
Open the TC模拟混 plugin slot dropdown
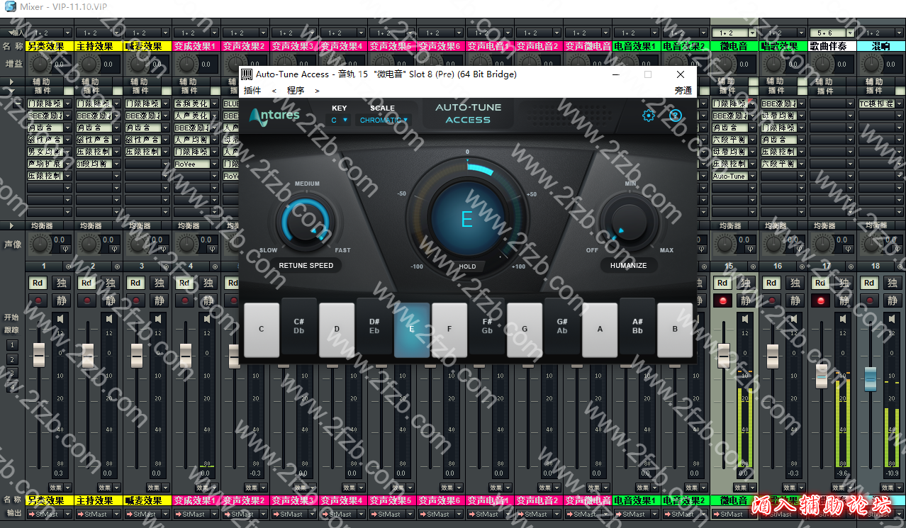tap(897, 103)
